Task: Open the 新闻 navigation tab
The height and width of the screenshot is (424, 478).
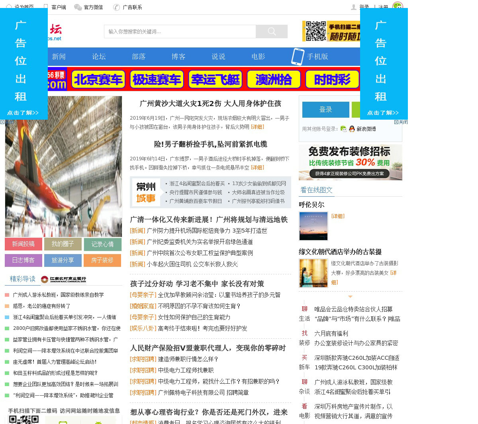Action: point(59,57)
